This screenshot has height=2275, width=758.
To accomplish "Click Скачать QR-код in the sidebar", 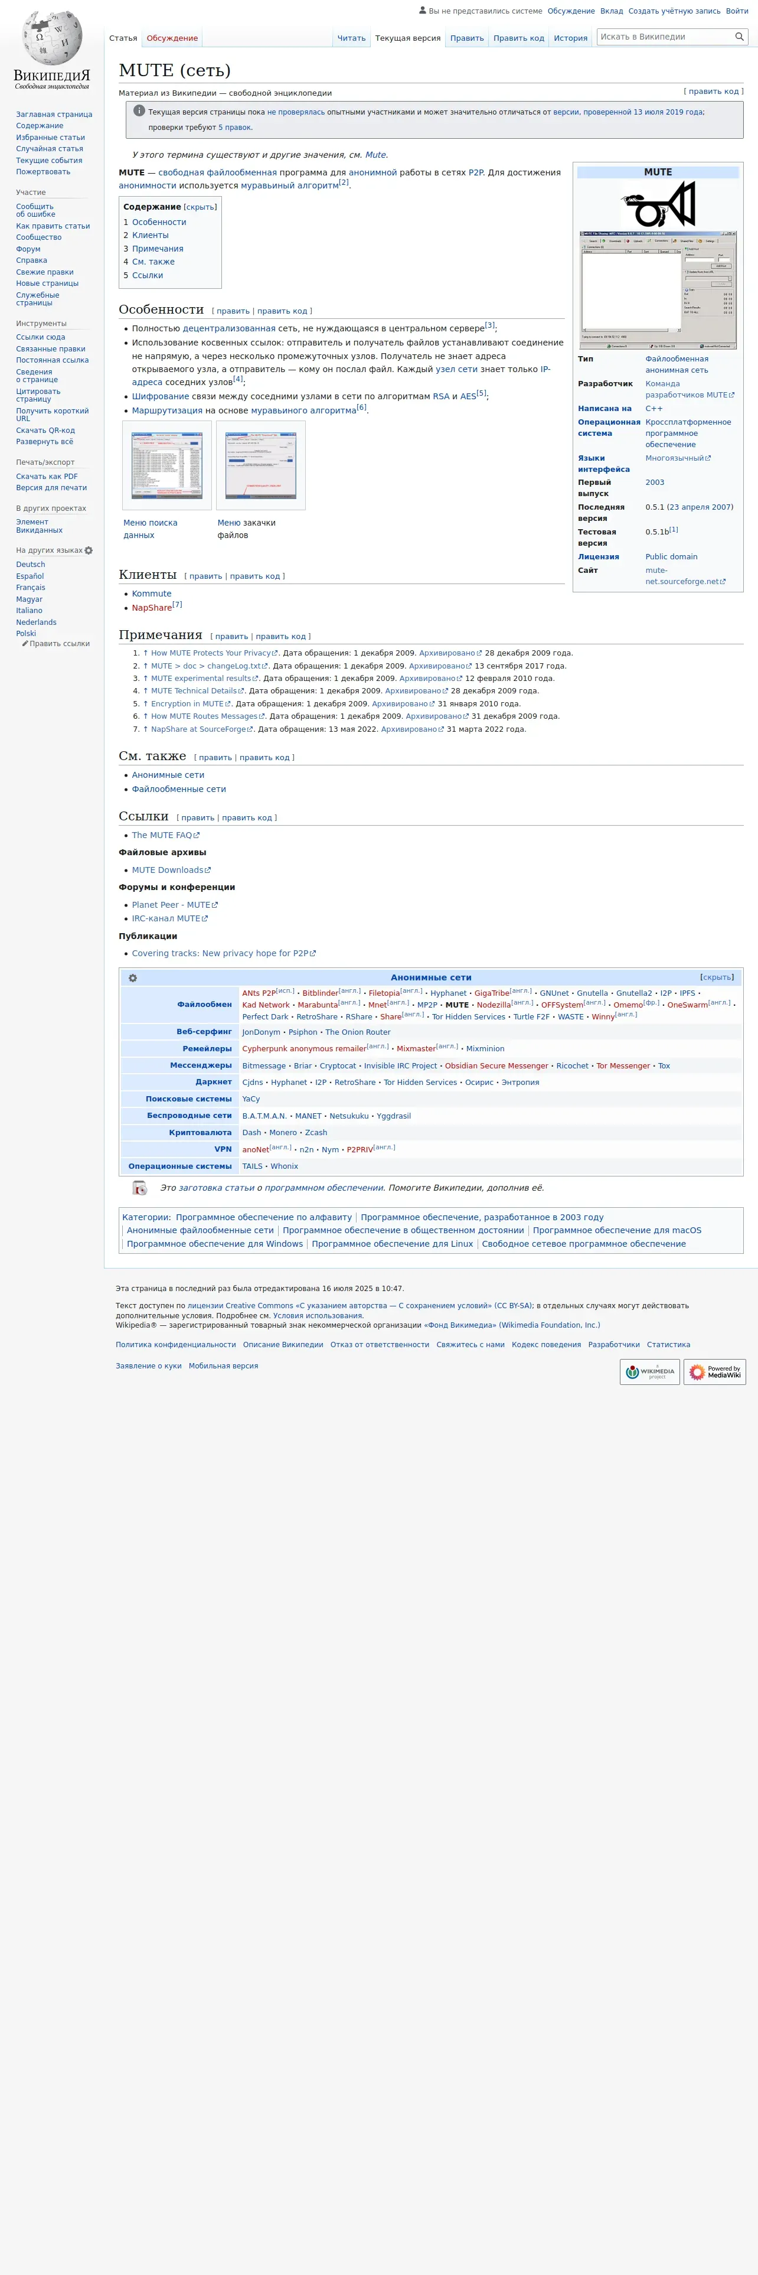I will coord(45,430).
